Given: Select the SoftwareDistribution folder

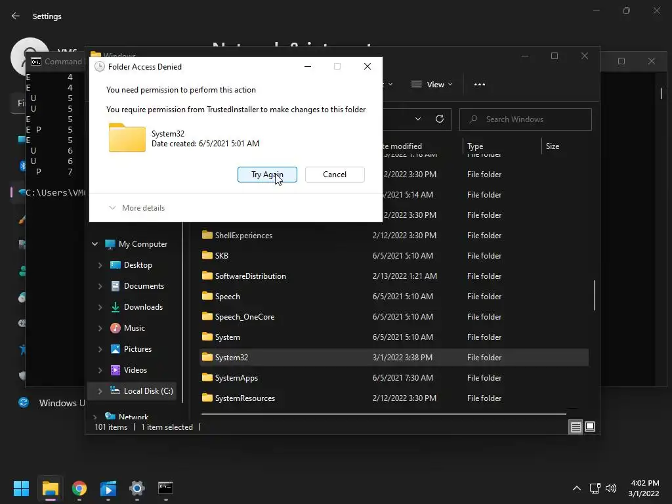Looking at the screenshot, I should 250,276.
